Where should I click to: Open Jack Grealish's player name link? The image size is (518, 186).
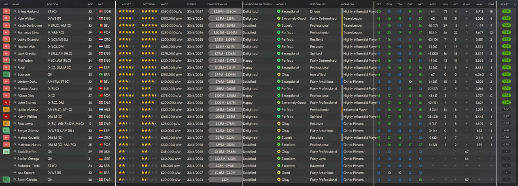27,54
